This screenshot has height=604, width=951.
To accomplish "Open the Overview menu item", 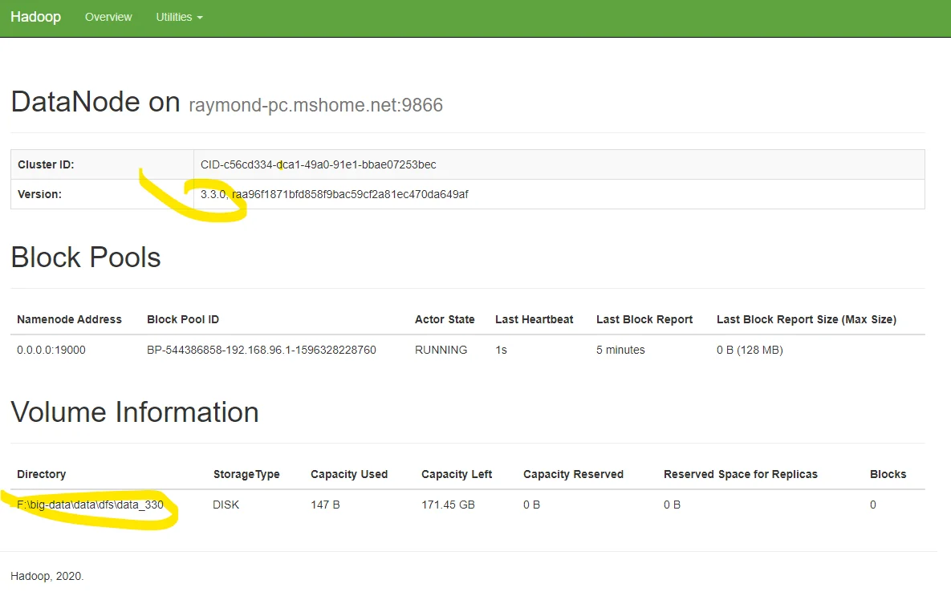I will click(108, 17).
